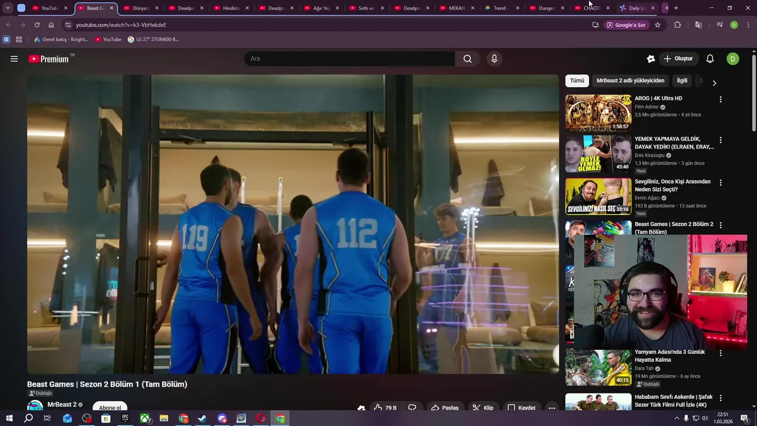Open the Oluştur create menu
This screenshot has width=757, height=426.
click(x=678, y=59)
